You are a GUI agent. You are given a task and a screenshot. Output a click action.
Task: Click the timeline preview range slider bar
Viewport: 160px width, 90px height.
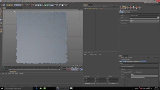[35, 69]
